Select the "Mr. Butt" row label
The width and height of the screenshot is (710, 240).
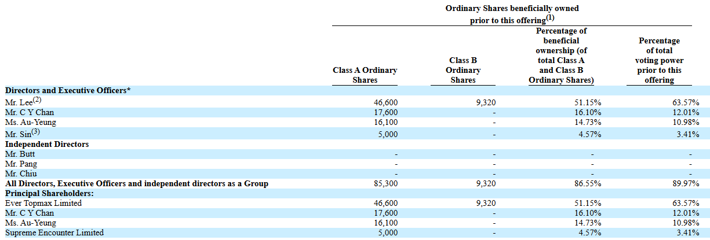pyautogui.click(x=19, y=154)
